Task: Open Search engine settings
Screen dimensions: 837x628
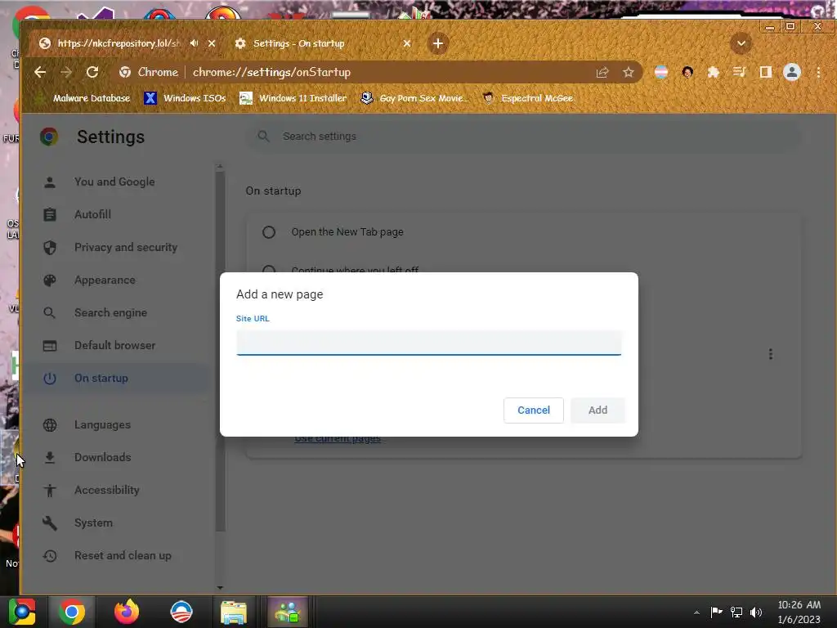Action: click(x=110, y=313)
